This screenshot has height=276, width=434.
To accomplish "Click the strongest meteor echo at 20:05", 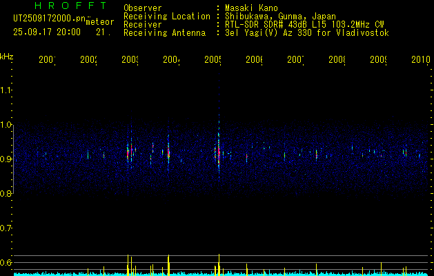I will (x=219, y=151).
